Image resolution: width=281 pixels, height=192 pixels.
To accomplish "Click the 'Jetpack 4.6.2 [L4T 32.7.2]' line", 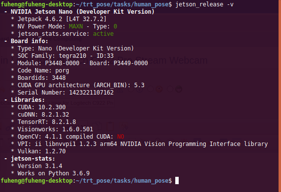I will point(62,19).
